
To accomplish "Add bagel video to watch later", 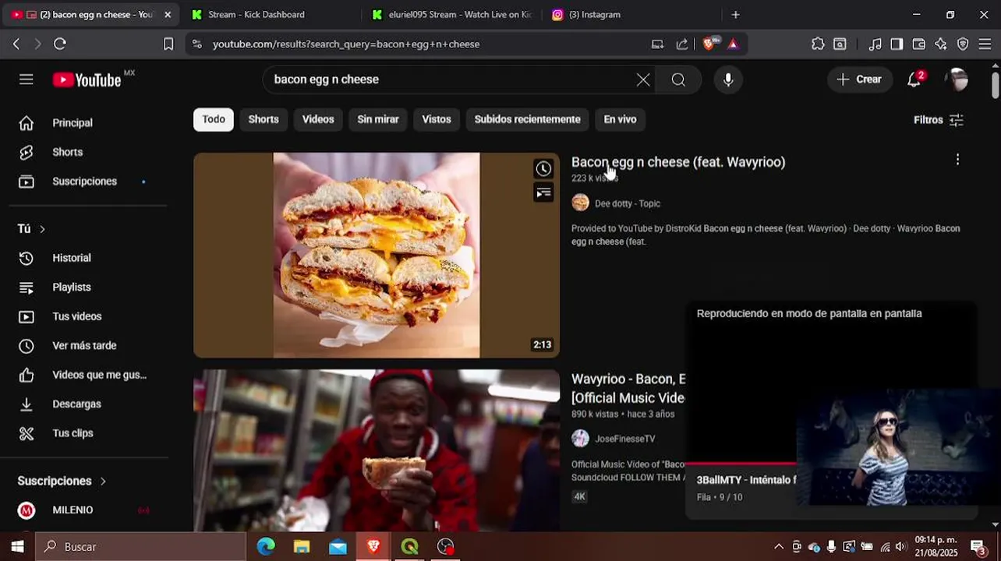I will click(x=543, y=168).
